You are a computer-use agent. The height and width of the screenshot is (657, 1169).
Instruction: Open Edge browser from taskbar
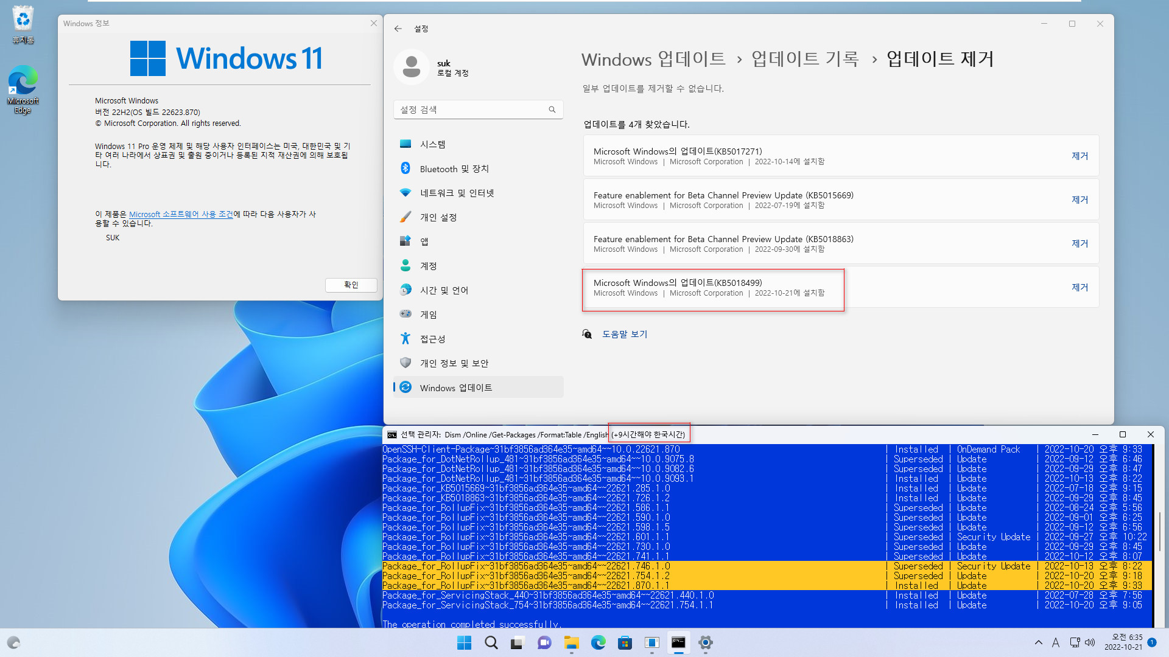[598, 642]
